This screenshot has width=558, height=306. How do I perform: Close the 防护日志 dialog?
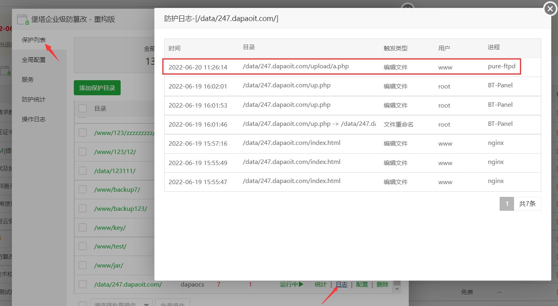point(550,8)
